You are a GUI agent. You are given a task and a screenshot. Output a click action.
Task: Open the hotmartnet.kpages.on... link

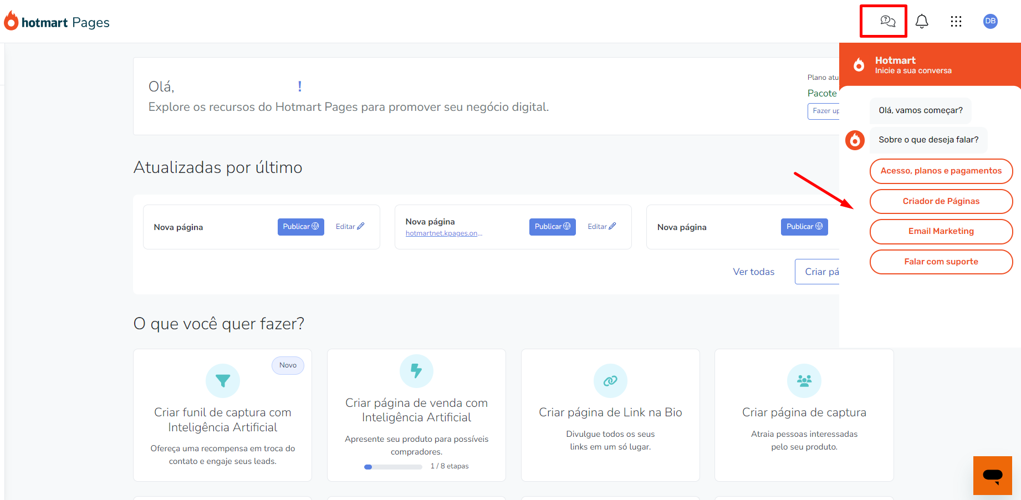click(444, 233)
